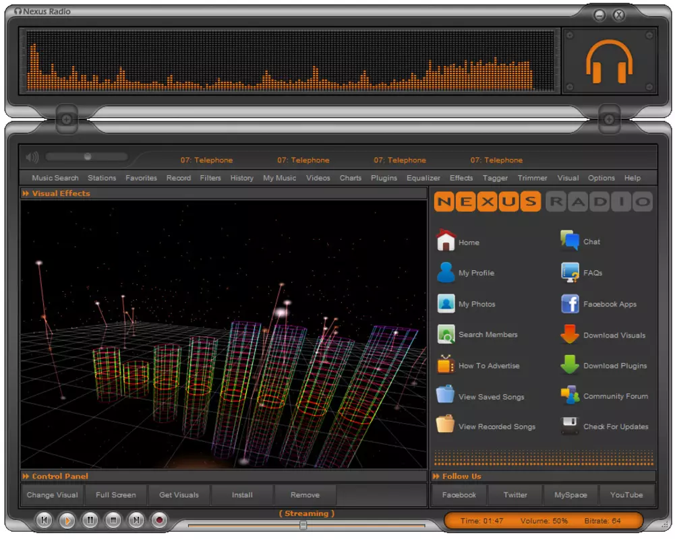This screenshot has height=539, width=675.
Task: Open the History menu
Action: click(241, 178)
